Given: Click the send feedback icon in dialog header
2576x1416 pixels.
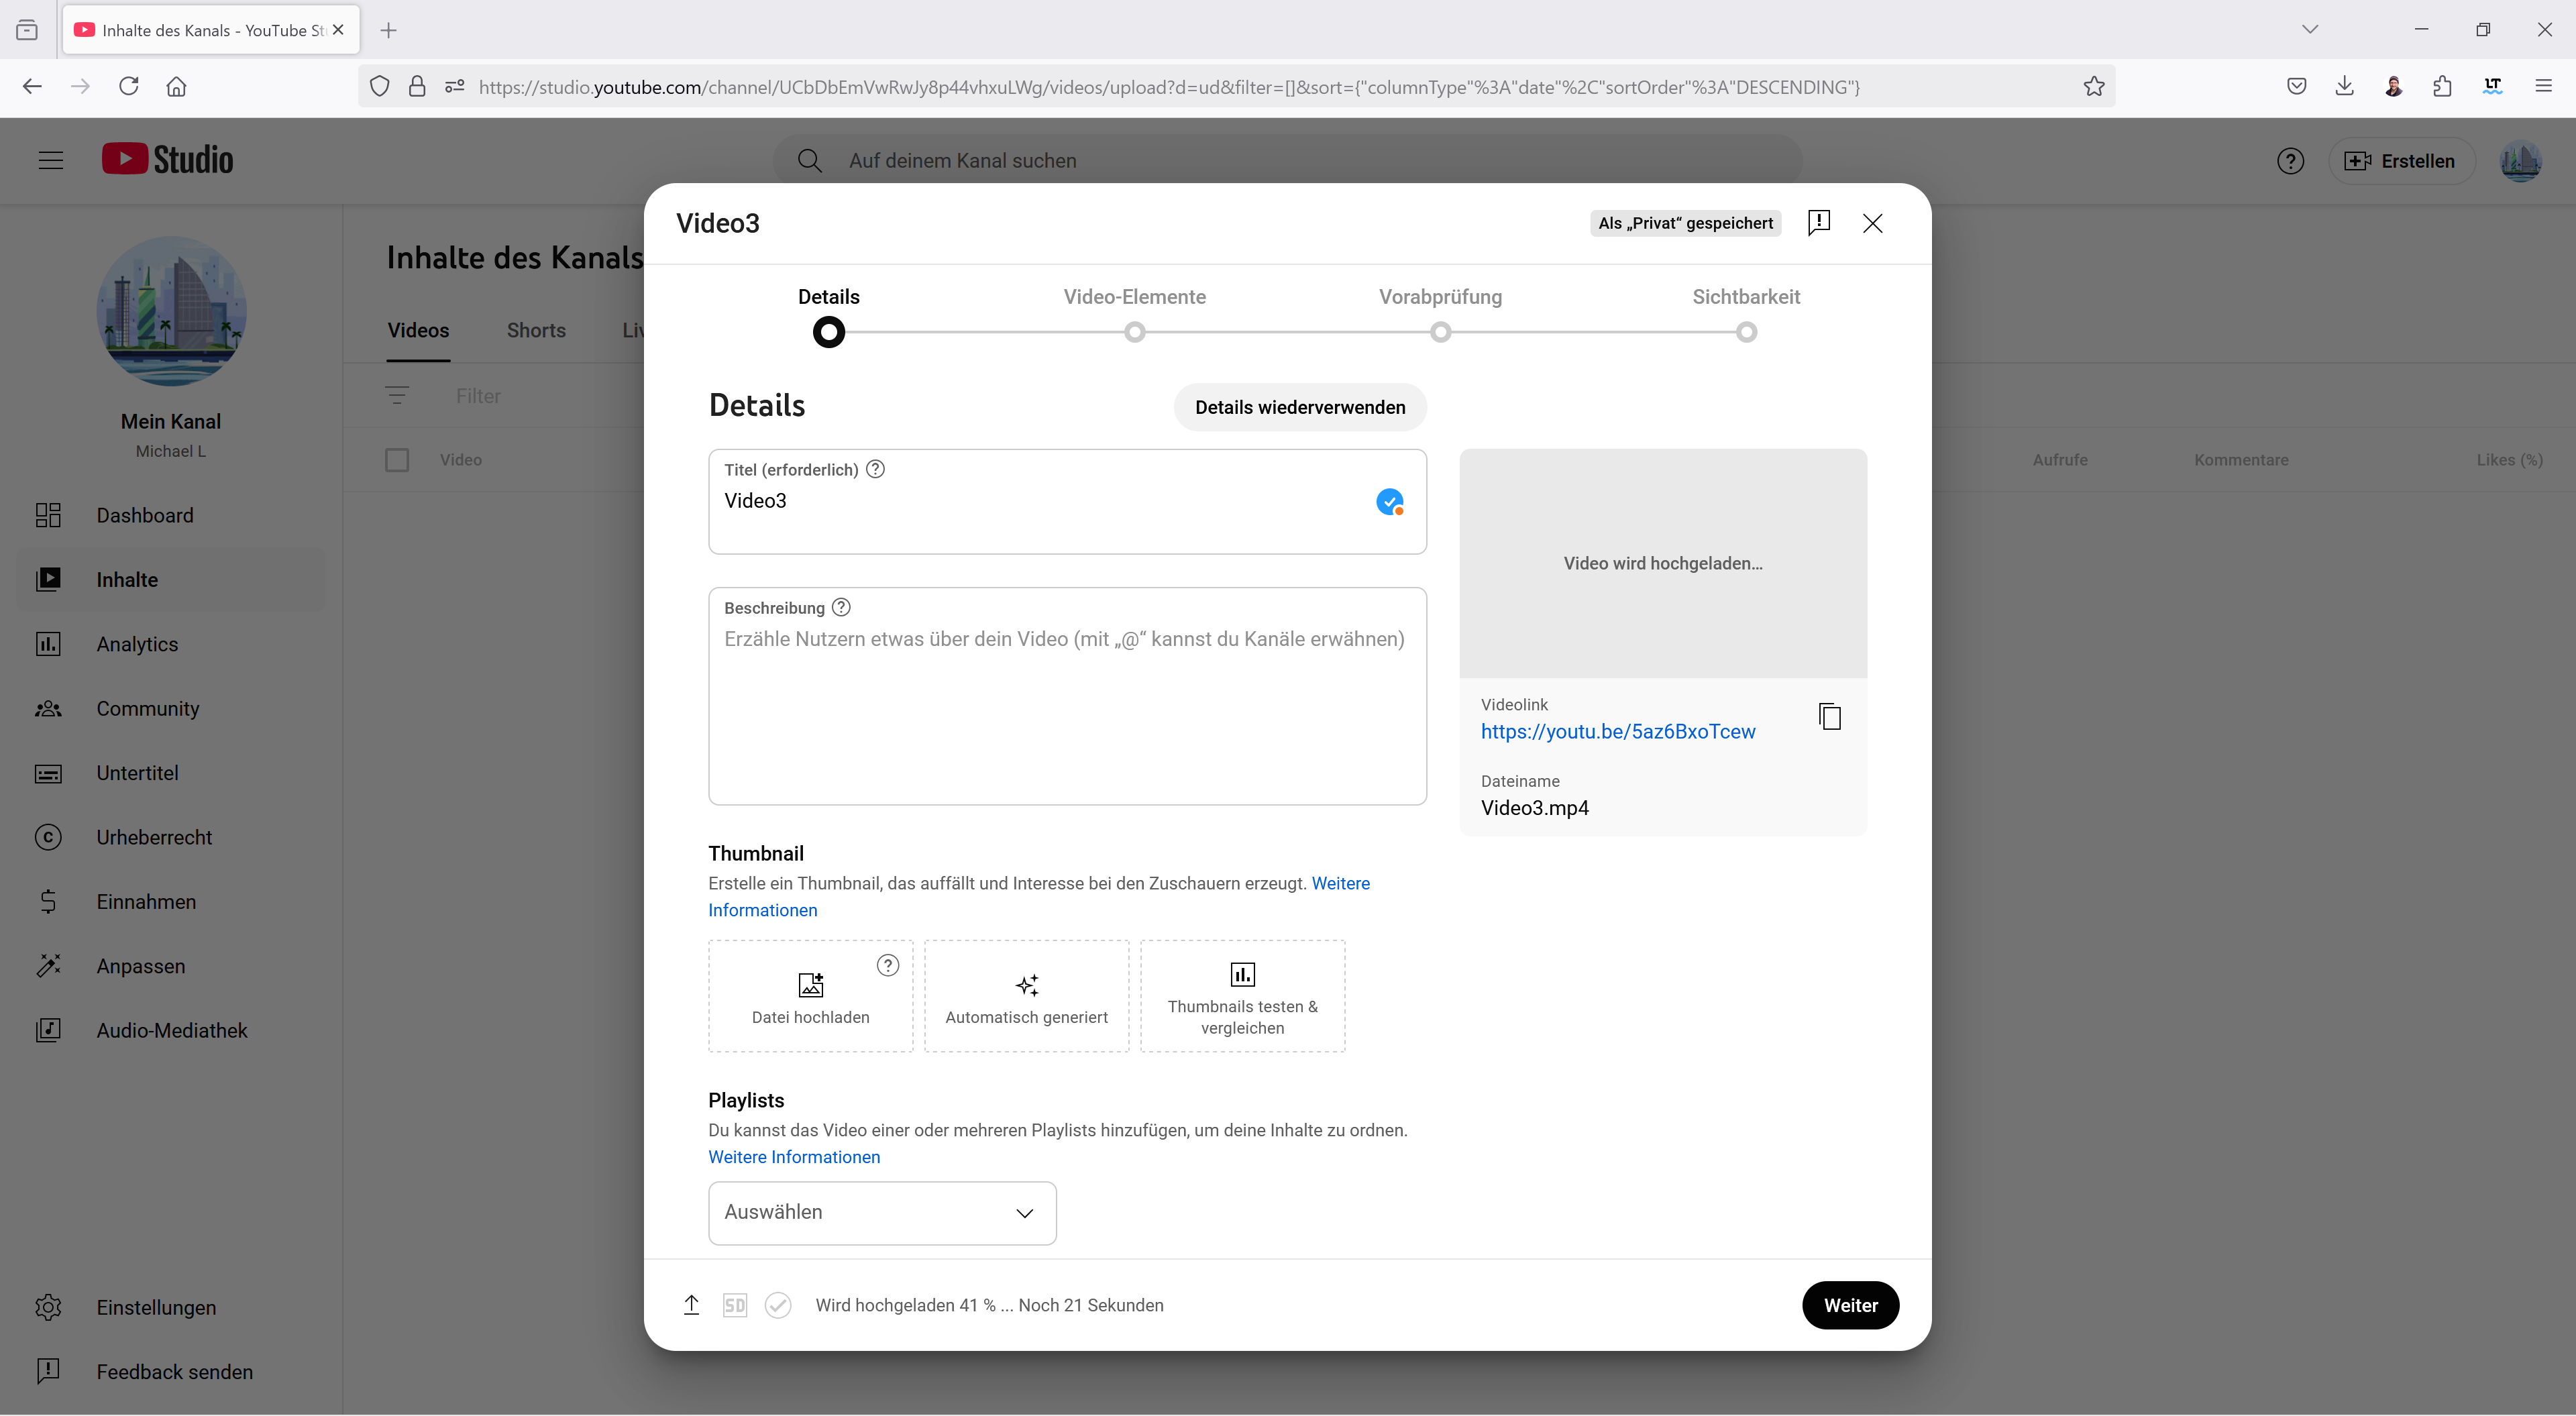Looking at the screenshot, I should (1818, 222).
